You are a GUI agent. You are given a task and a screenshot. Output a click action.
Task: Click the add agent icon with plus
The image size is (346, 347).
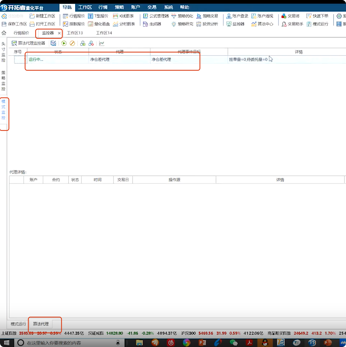83,43
